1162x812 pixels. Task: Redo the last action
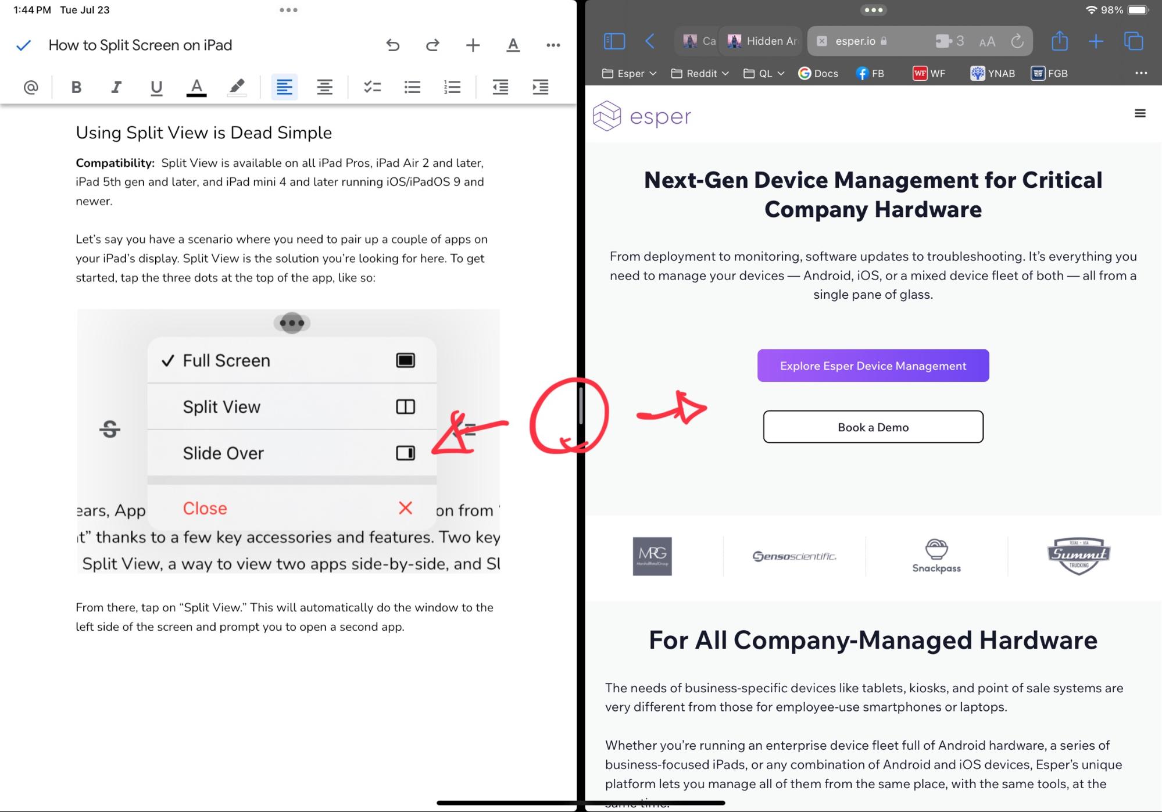coord(432,45)
